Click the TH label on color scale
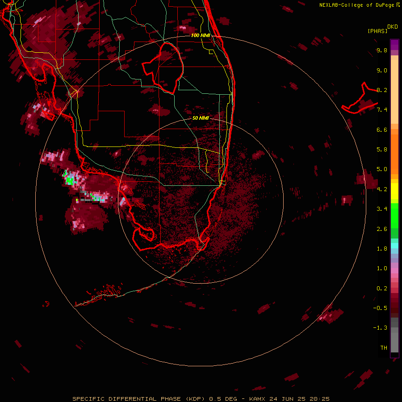The height and width of the screenshot is (402, 402). click(x=384, y=348)
